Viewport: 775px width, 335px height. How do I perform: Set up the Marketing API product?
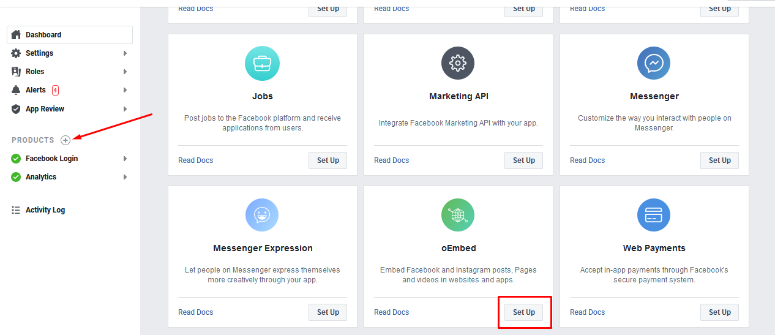[524, 160]
